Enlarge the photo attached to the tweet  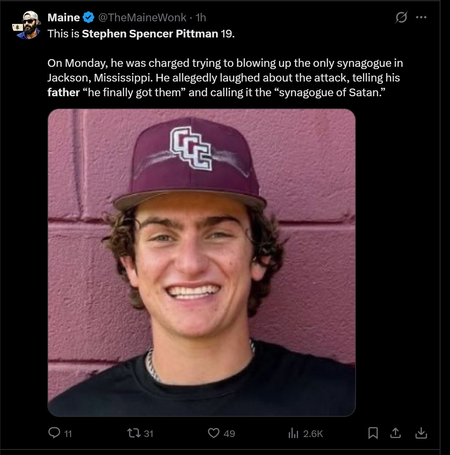click(x=202, y=263)
